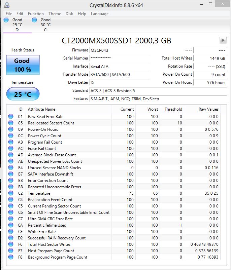
Task: Click Power On Hours value 576 hours
Action: pos(210,82)
